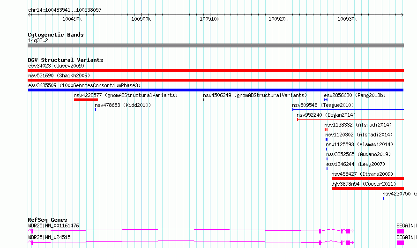Click the left arrow end of ruler

29,15
